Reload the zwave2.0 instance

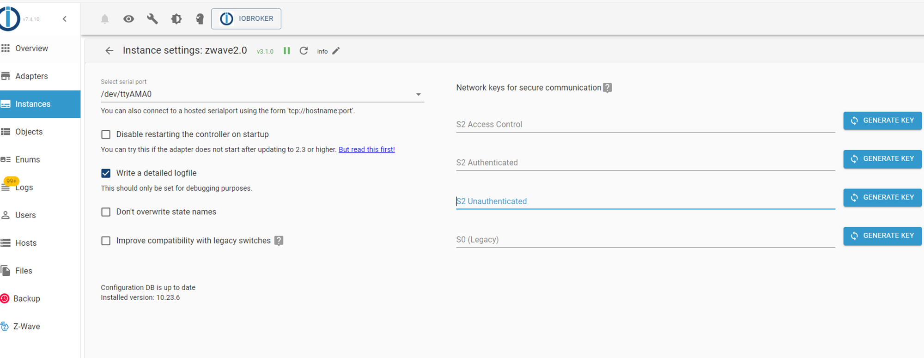(304, 51)
